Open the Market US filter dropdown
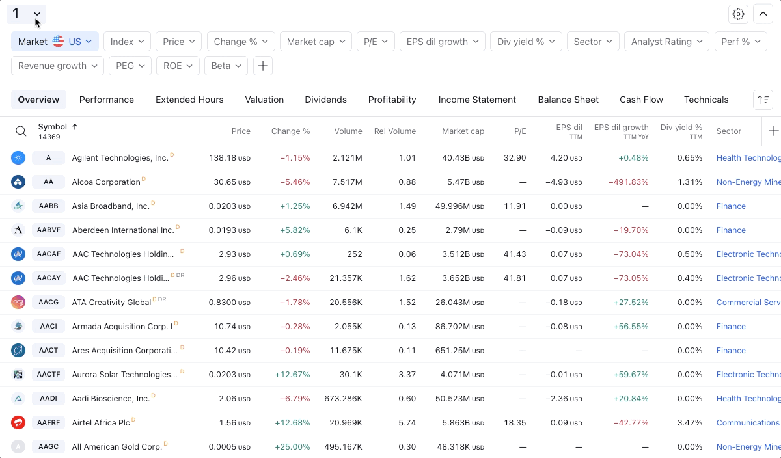 coord(55,42)
